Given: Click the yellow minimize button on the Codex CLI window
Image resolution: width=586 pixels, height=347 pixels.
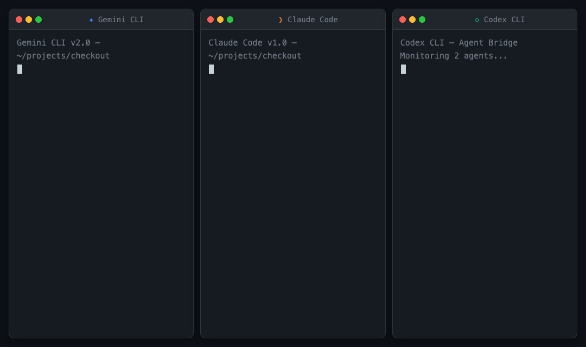Looking at the screenshot, I should point(412,19).
